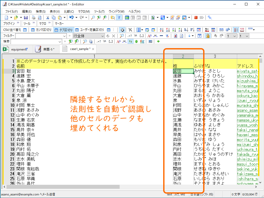Open the Paste dropdown arrow
Viewport: 264px width, 198px height.
point(64,18)
